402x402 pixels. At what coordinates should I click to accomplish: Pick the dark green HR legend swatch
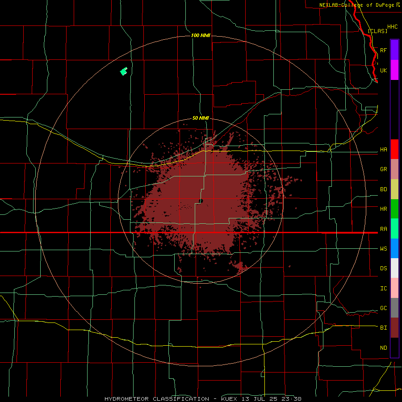394,209
